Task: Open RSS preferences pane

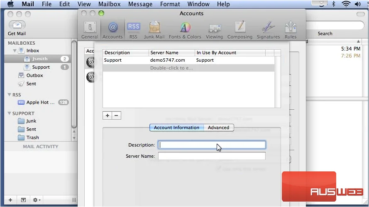Action: tap(133, 30)
